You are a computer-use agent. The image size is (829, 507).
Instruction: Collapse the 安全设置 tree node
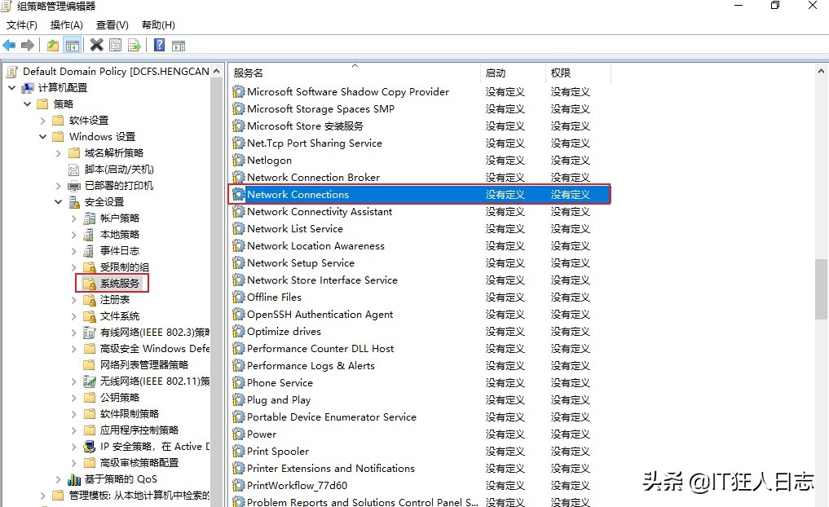coord(58,202)
